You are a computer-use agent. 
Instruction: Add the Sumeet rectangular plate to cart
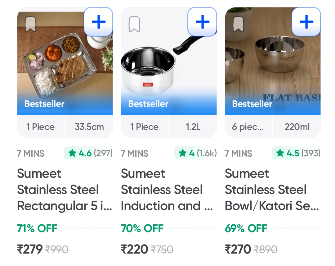pyautogui.click(x=99, y=22)
